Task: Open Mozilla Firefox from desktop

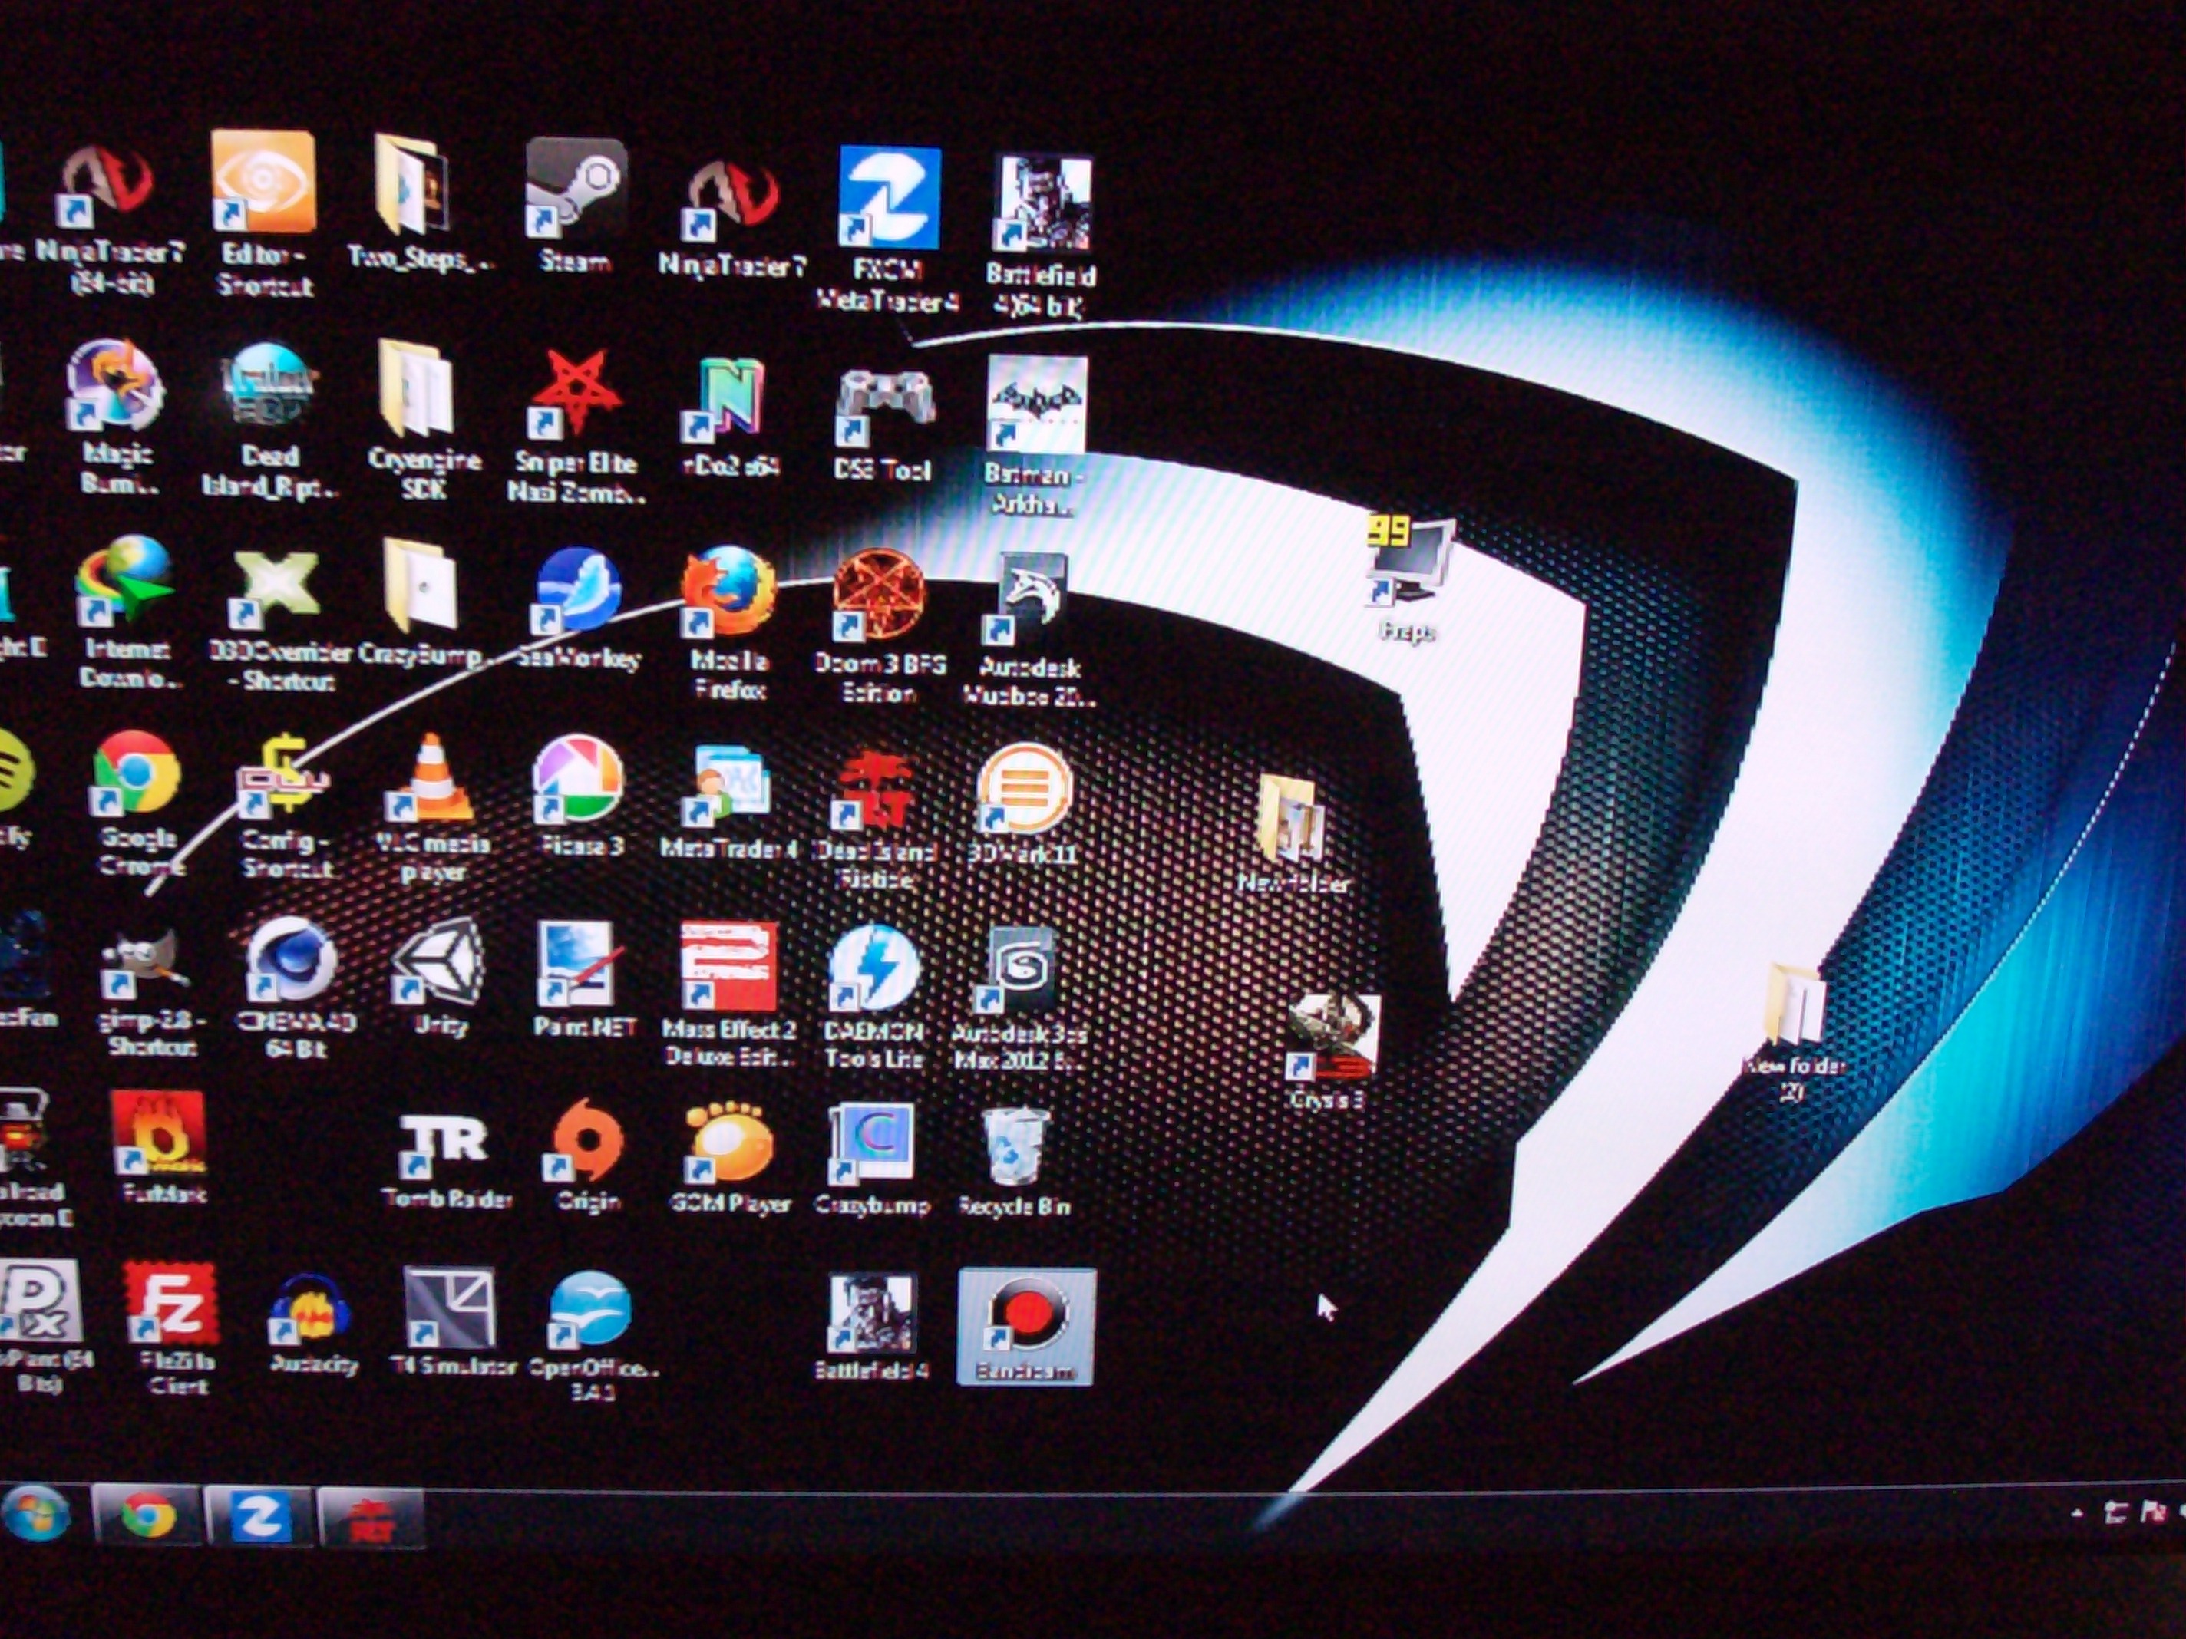Action: tap(729, 622)
